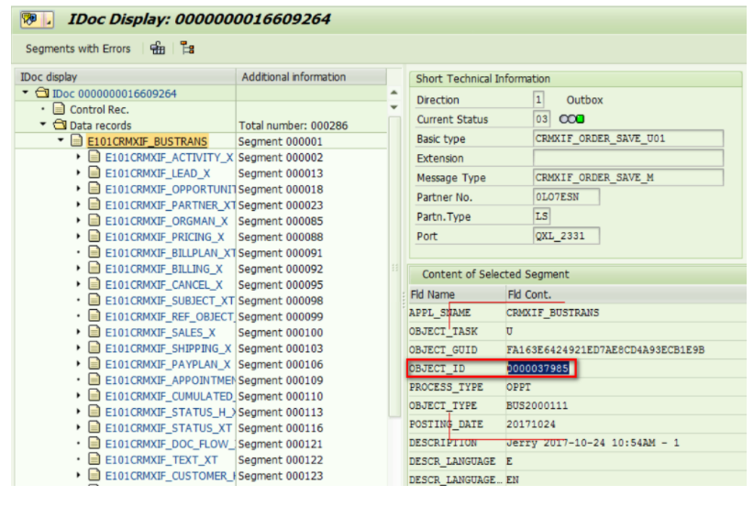The image size is (754, 507).
Task: Click the E101CRMXIF_BILLING_X document icon
Action: (94, 268)
